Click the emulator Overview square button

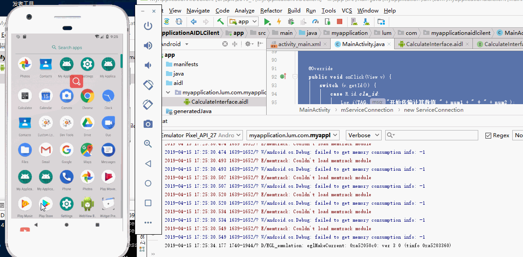point(148,203)
